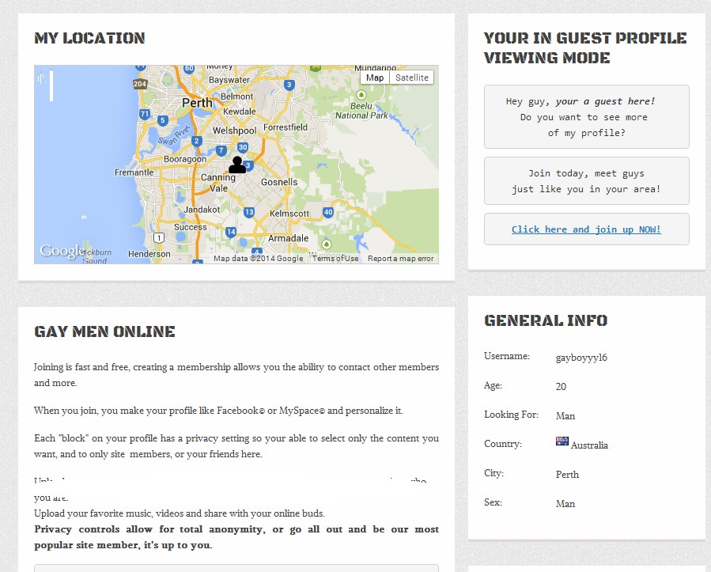
Task: Click route 5 shield west of Perth
Action: pos(162,120)
